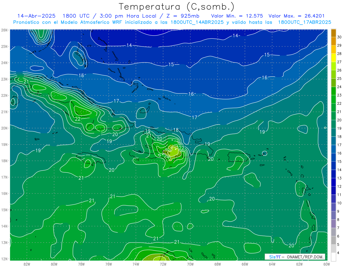
Task: Click the 82W longitude axis label
Action: tap(27, 264)
